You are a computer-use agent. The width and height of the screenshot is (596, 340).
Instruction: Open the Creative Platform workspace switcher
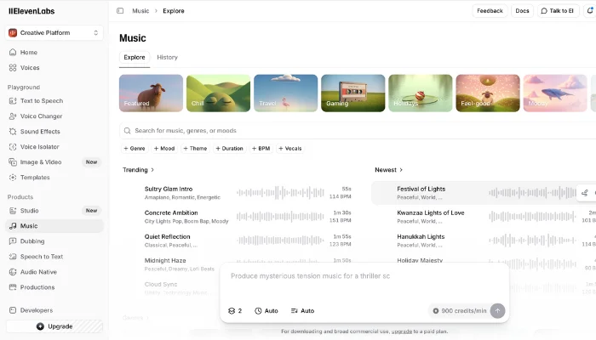pos(54,32)
